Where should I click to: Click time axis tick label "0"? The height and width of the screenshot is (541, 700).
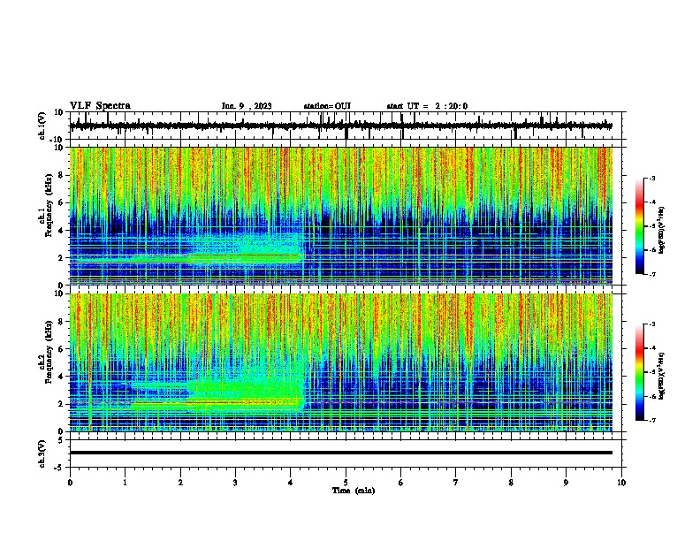click(70, 483)
